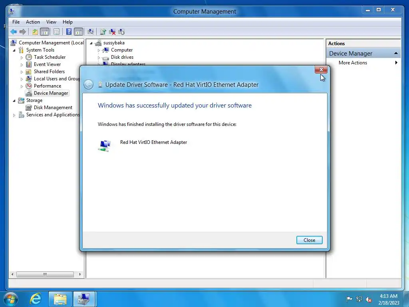The image size is (409, 307).
Task: Click Scan for hardware changes icon
Action: coord(91,32)
